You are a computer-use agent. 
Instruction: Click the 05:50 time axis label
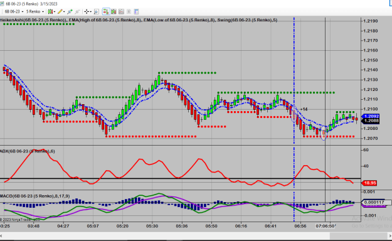point(211,226)
